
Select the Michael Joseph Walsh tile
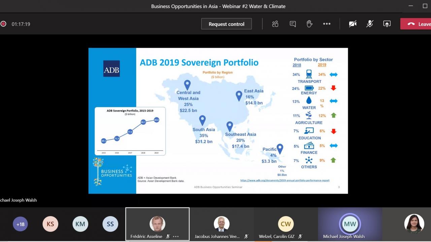coord(350,224)
